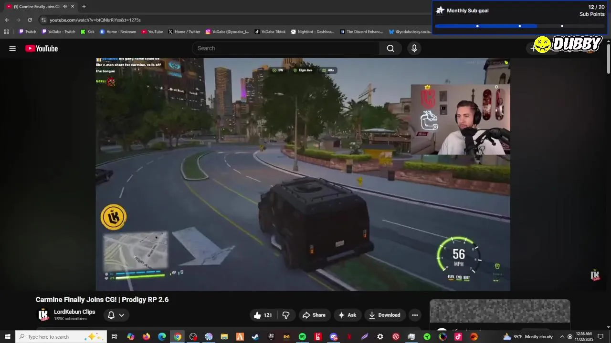Open the weather widget 35°F Mostly cloudy
Screen dimensions: 611x343
click(x=527, y=337)
